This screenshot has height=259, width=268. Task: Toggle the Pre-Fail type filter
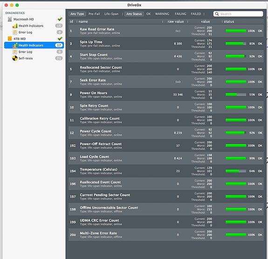pos(94,14)
